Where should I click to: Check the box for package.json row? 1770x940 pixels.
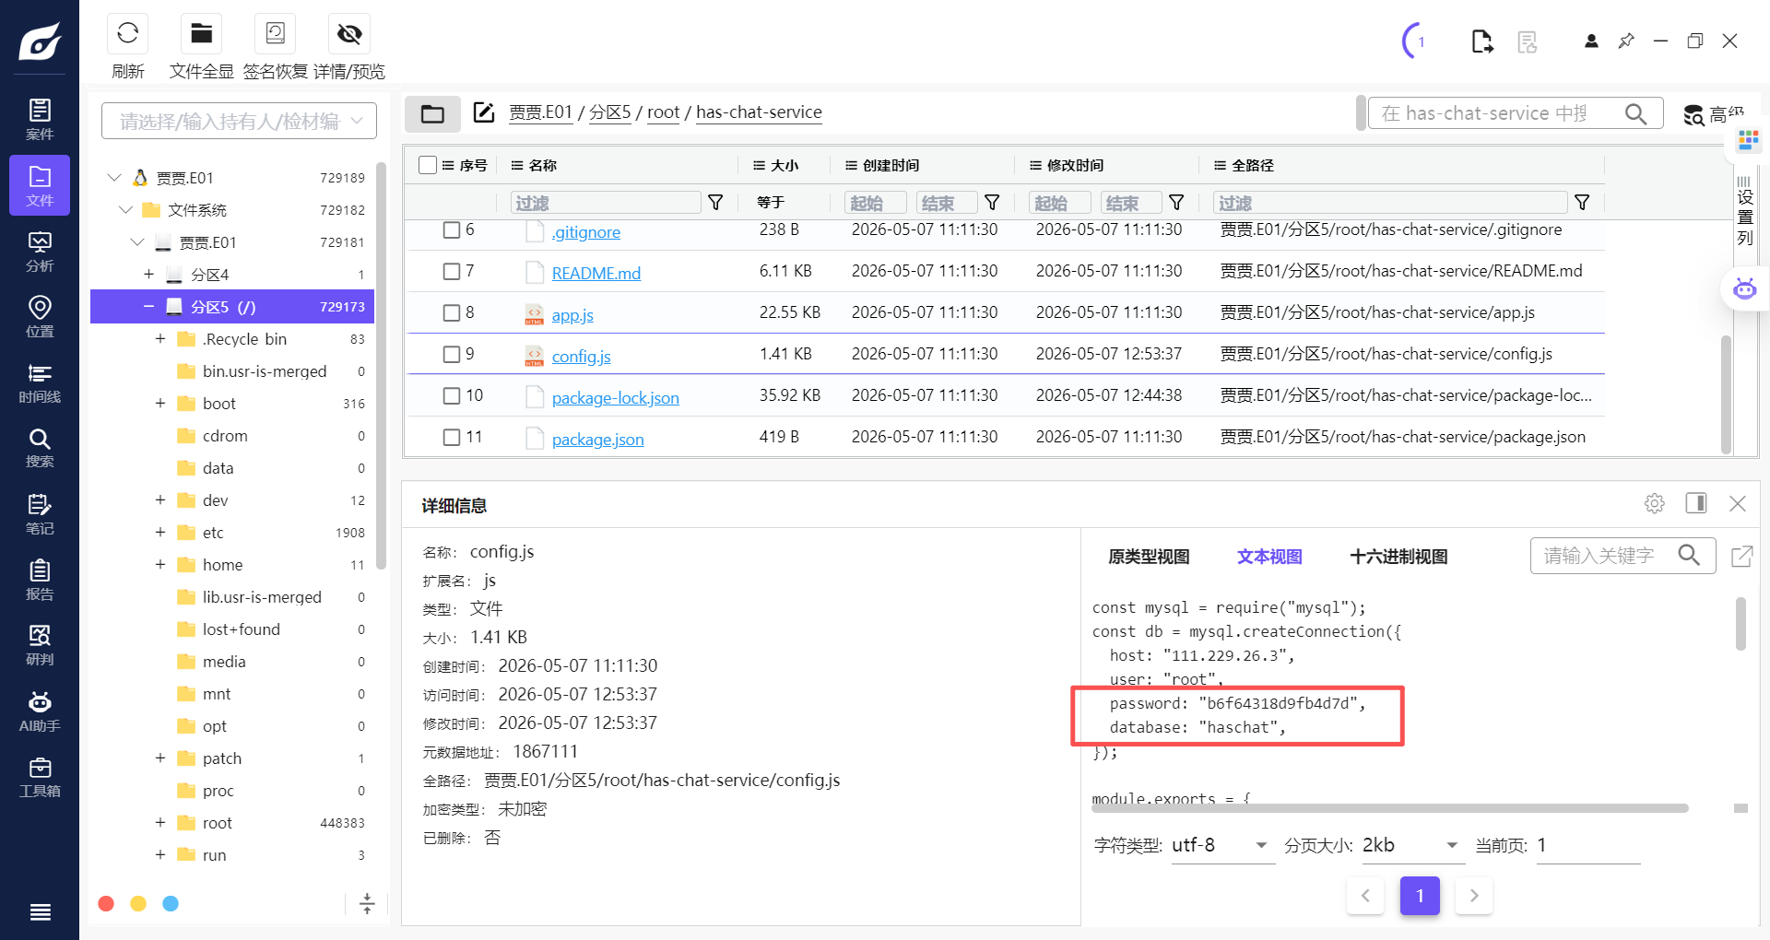tap(452, 437)
